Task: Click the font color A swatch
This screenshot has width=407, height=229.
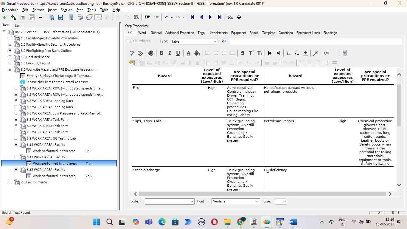Action: (x=188, y=53)
